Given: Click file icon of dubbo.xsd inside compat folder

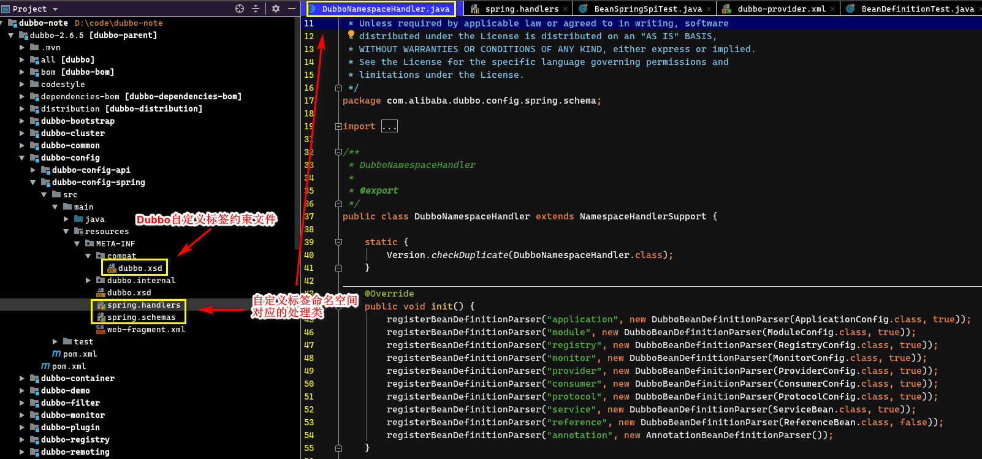Looking at the screenshot, I should (112, 268).
